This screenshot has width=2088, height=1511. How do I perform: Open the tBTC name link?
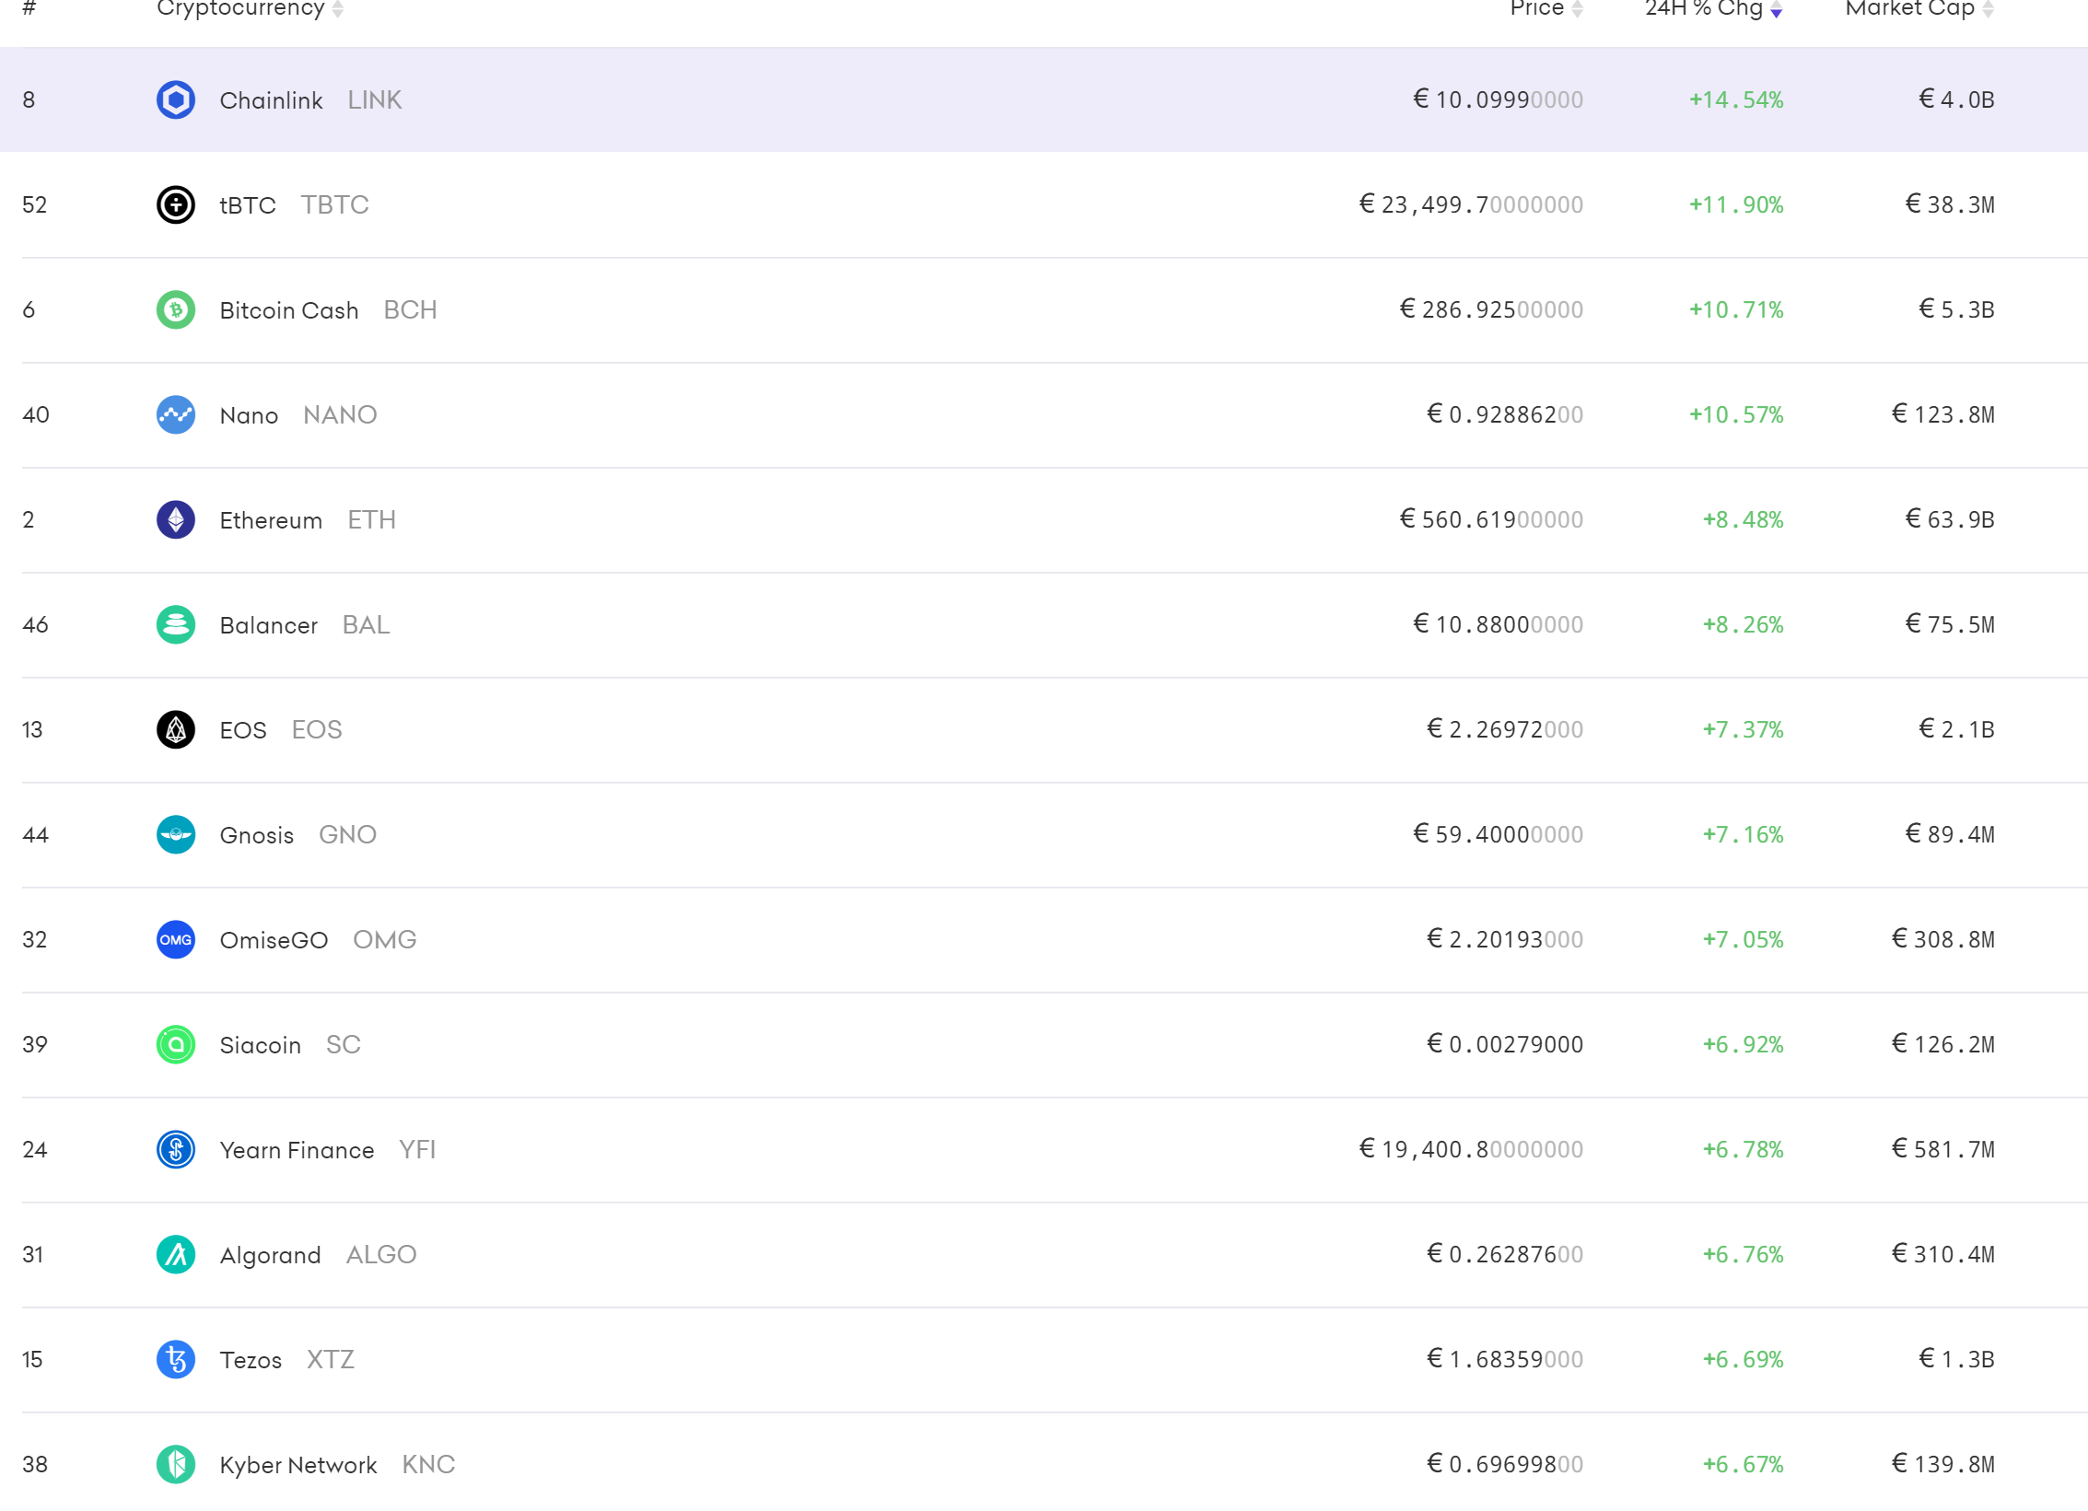[248, 204]
